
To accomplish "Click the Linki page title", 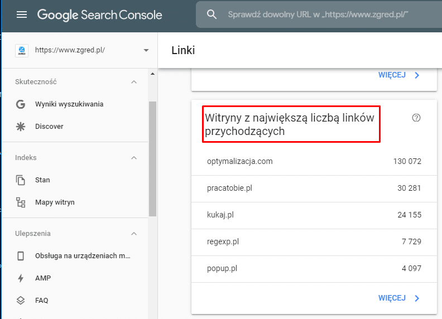I will click(183, 50).
